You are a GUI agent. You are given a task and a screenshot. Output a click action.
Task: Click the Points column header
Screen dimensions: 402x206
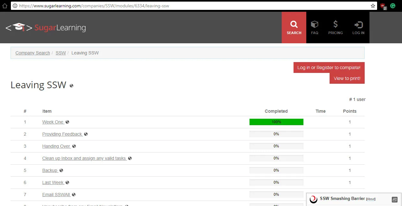350,111
